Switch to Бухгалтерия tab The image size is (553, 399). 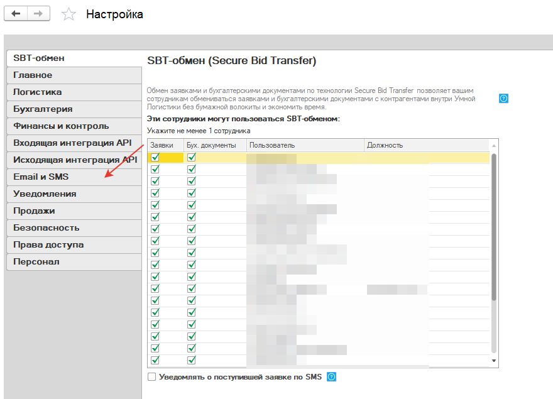pyautogui.click(x=74, y=109)
